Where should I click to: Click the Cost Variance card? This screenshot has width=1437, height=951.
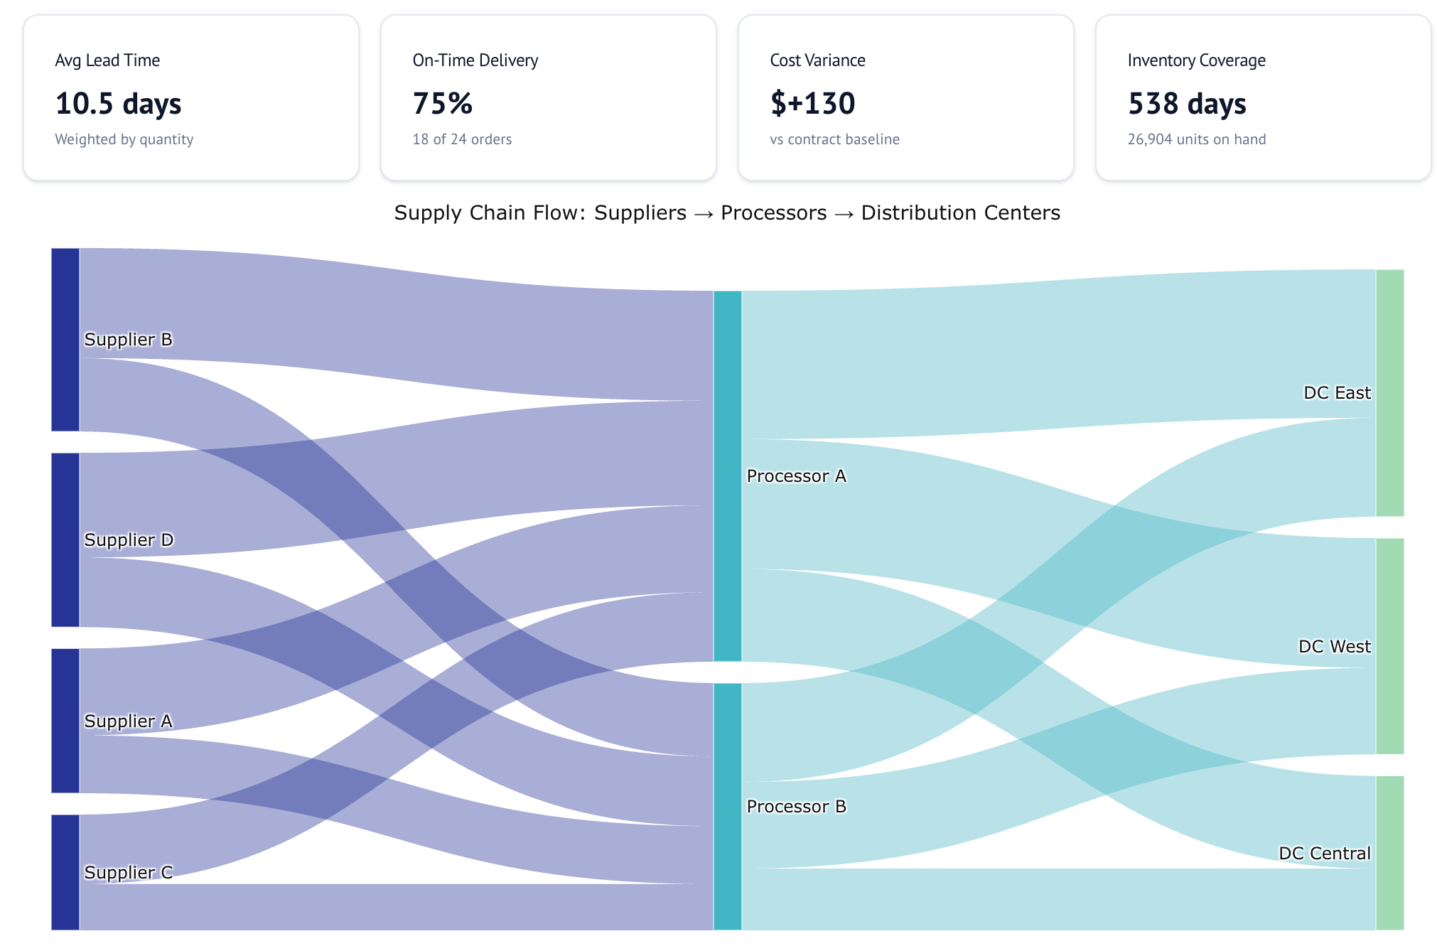(905, 98)
